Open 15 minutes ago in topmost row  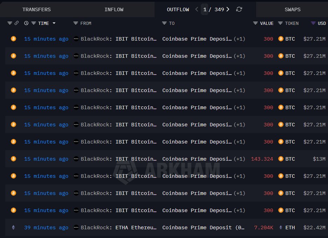46,39
